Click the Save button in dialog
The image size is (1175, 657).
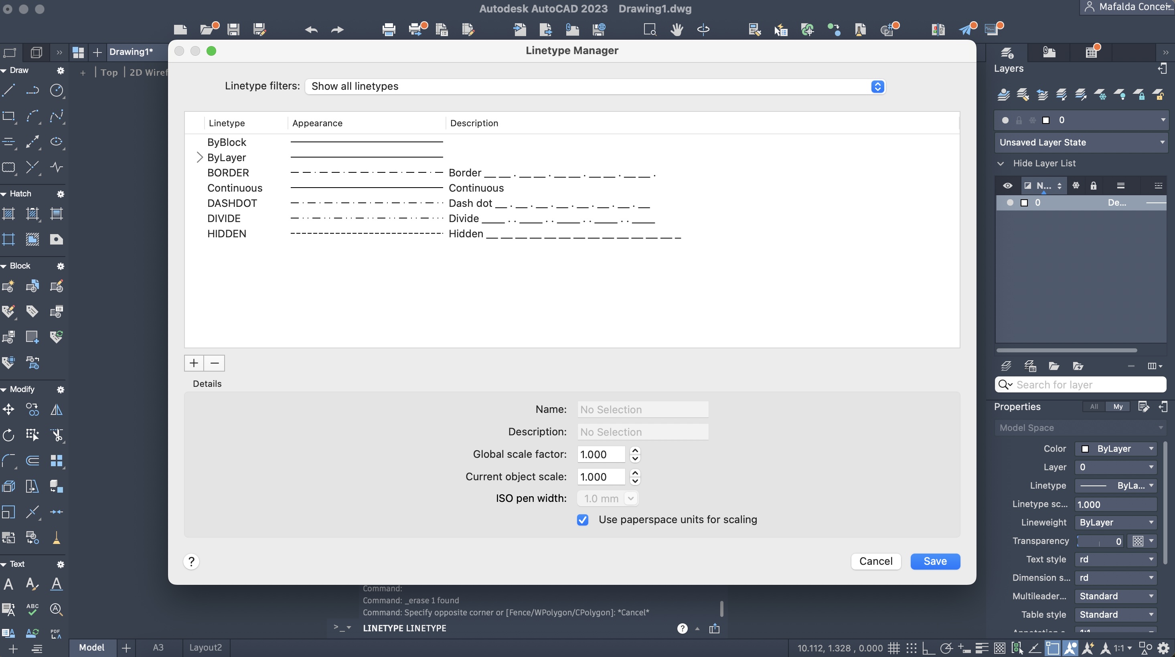click(935, 561)
